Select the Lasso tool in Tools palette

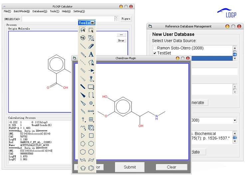[x=83, y=30]
